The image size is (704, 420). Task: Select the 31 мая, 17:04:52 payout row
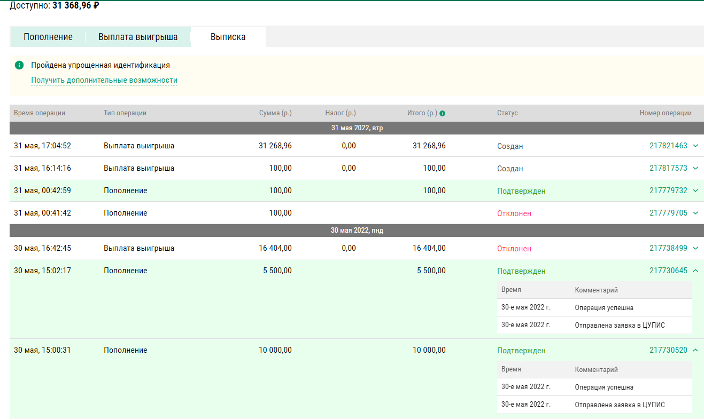point(214,146)
